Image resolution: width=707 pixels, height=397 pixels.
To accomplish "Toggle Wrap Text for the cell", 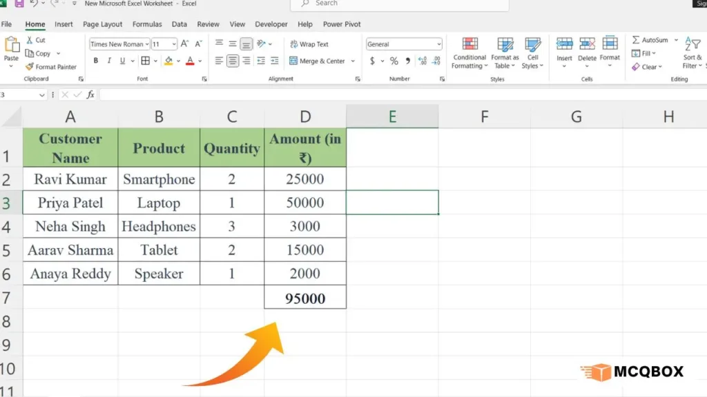I will 309,44.
